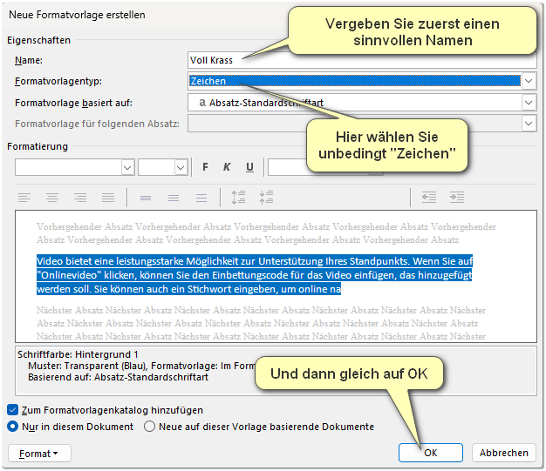546x471 pixels.
Task: Select 'Neue auf dieser Vorlage basierende Dokumente'
Action: (x=149, y=427)
